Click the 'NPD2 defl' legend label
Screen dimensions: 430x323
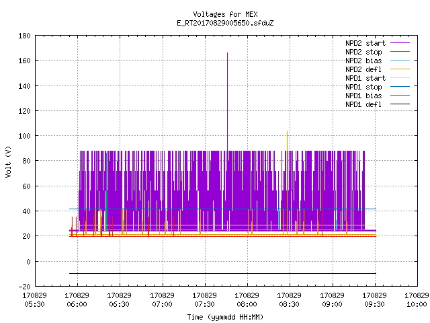click(363, 69)
